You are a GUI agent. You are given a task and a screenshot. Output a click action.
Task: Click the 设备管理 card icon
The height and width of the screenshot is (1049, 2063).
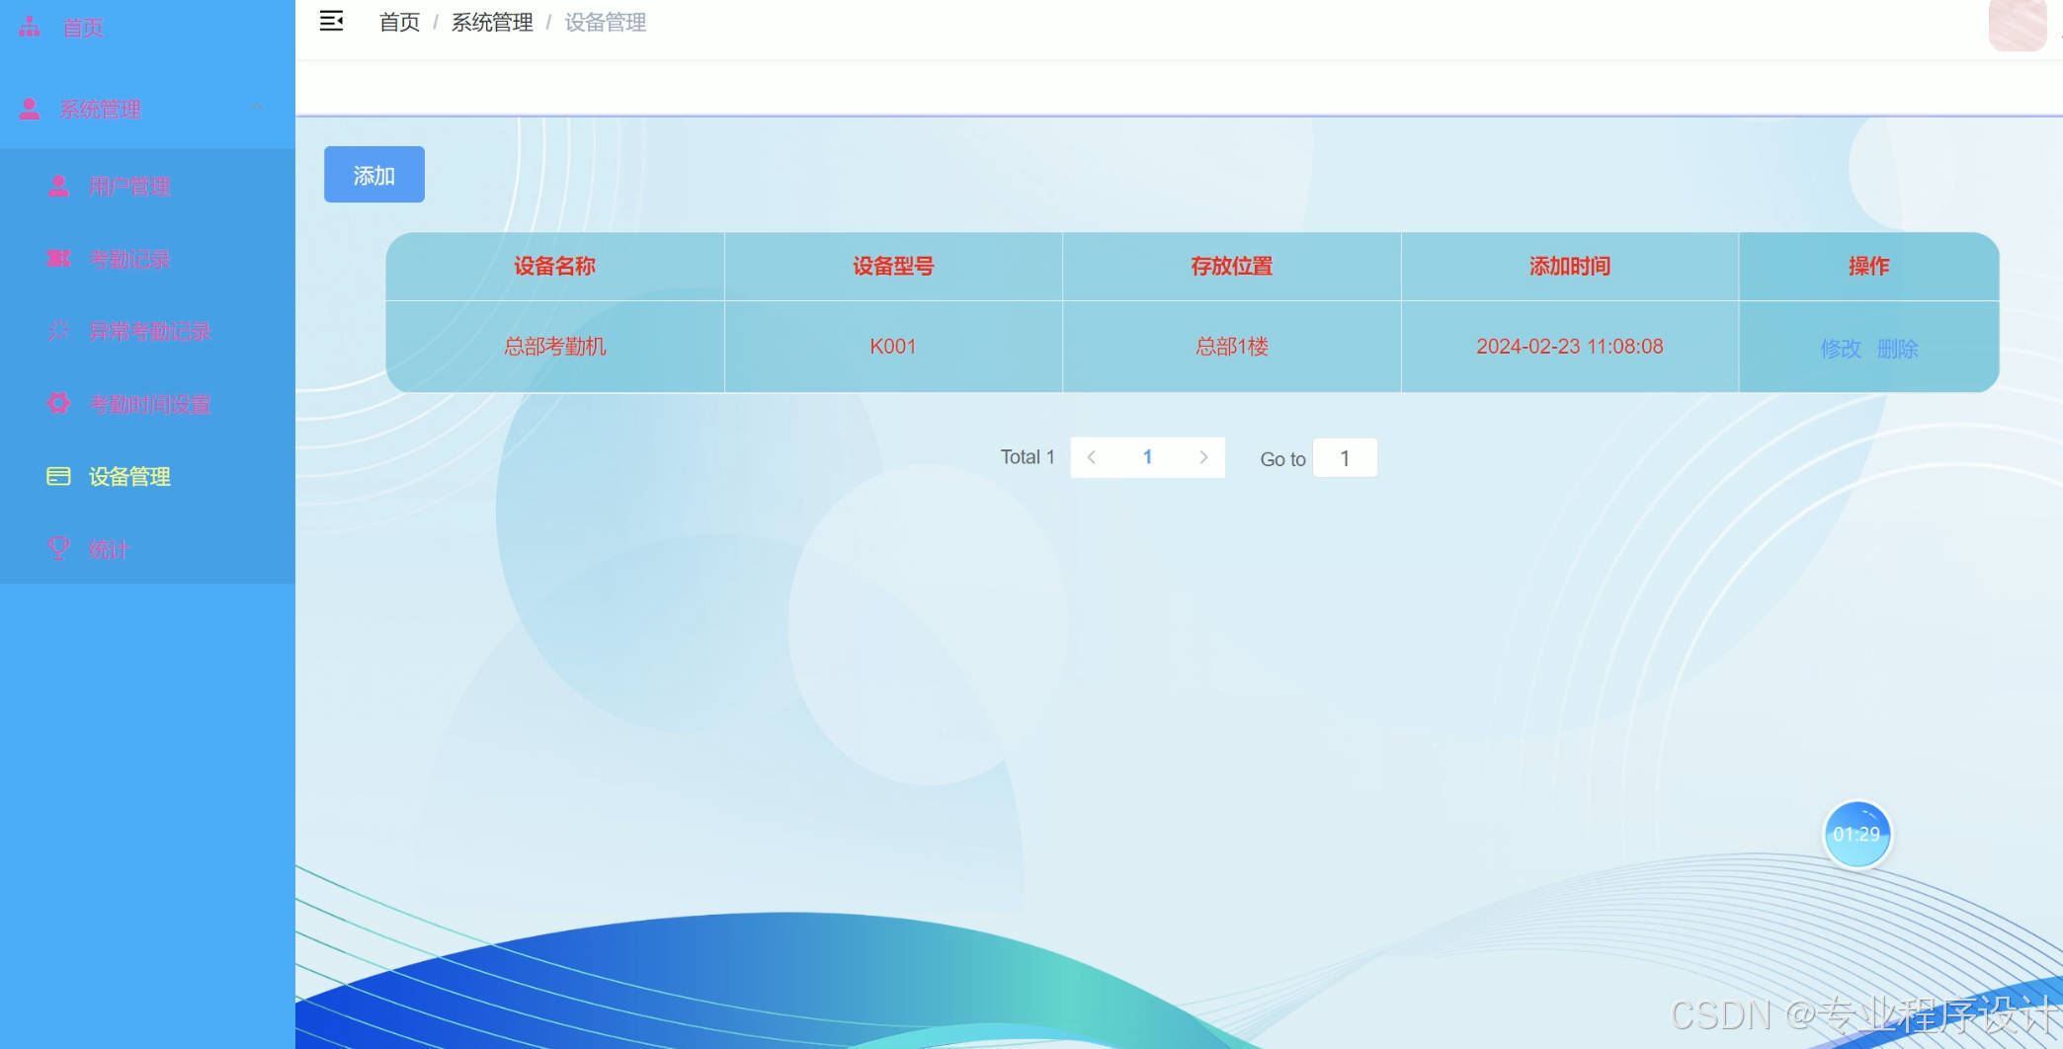tap(58, 476)
